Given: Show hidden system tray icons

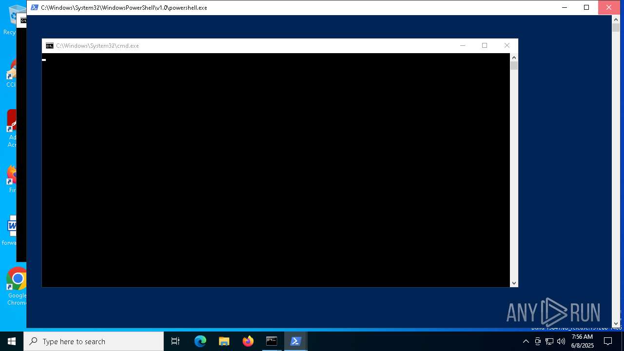Looking at the screenshot, I should click(x=526, y=341).
